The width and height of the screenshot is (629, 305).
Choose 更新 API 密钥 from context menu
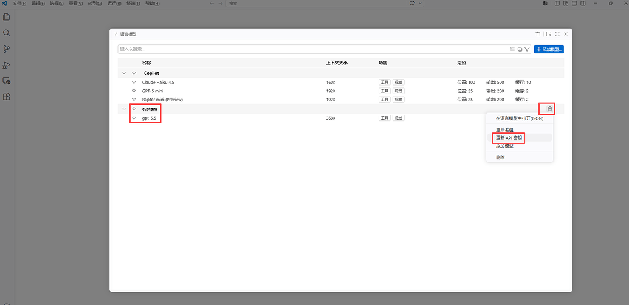point(520,137)
